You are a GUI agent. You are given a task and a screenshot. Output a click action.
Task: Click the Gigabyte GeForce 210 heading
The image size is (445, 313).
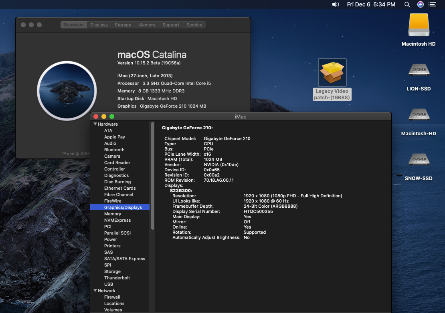tap(187, 128)
